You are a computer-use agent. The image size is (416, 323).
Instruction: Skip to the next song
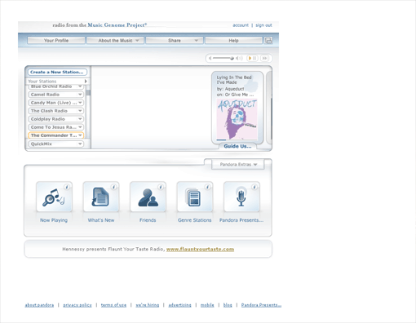(265, 58)
